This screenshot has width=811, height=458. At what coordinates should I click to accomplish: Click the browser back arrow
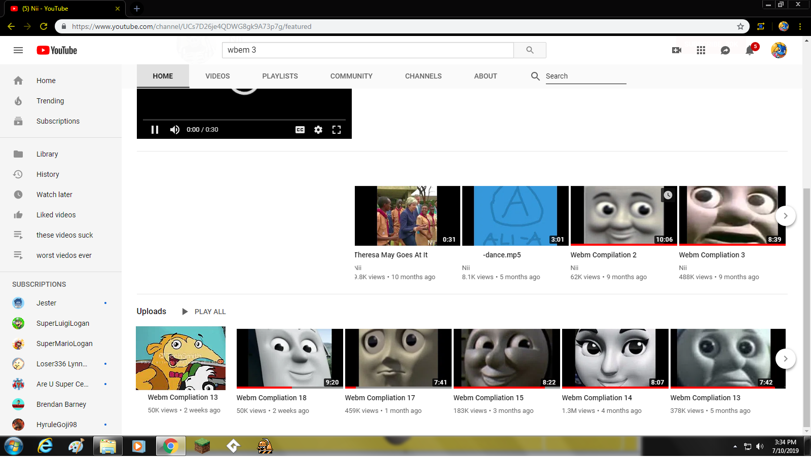(x=11, y=26)
